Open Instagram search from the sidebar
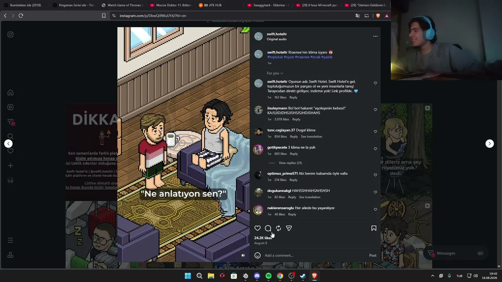Image resolution: width=502 pixels, height=282 pixels. (11, 136)
